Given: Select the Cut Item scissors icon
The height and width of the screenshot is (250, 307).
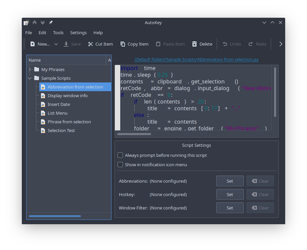Looking at the screenshot, I should (90, 44).
